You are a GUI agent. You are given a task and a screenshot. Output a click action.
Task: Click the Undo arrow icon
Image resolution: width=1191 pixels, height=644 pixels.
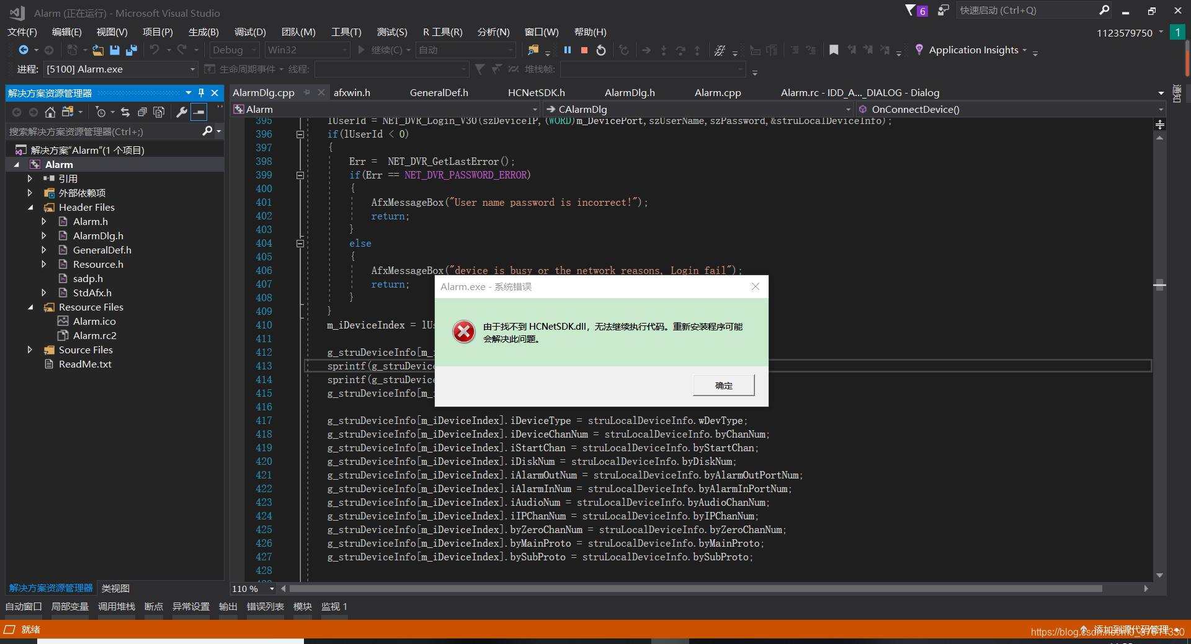[x=154, y=50]
